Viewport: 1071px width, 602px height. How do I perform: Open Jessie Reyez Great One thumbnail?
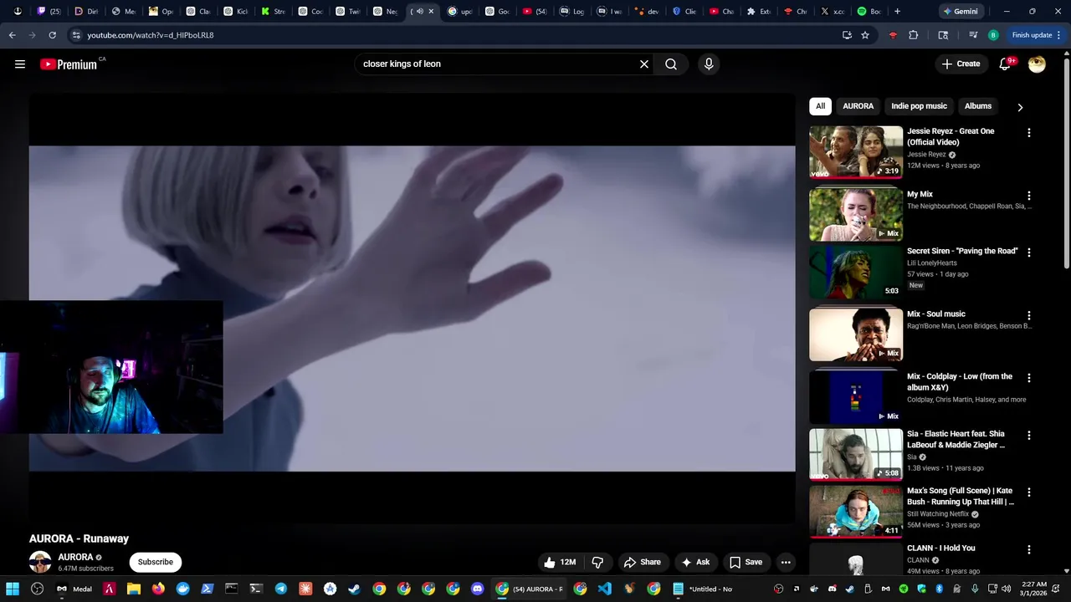pyautogui.click(x=856, y=152)
